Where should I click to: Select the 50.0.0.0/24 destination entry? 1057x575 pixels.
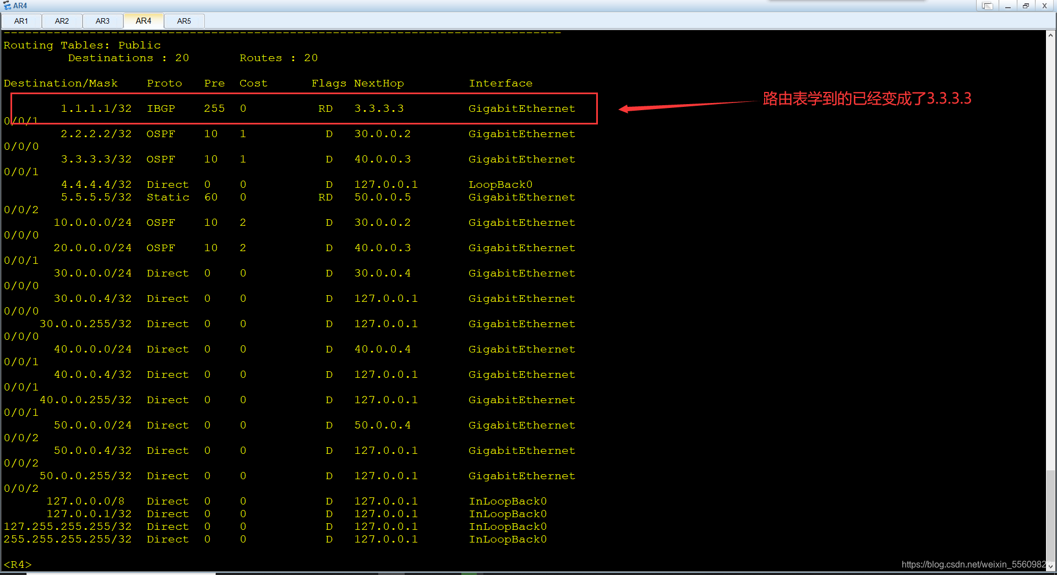92,425
